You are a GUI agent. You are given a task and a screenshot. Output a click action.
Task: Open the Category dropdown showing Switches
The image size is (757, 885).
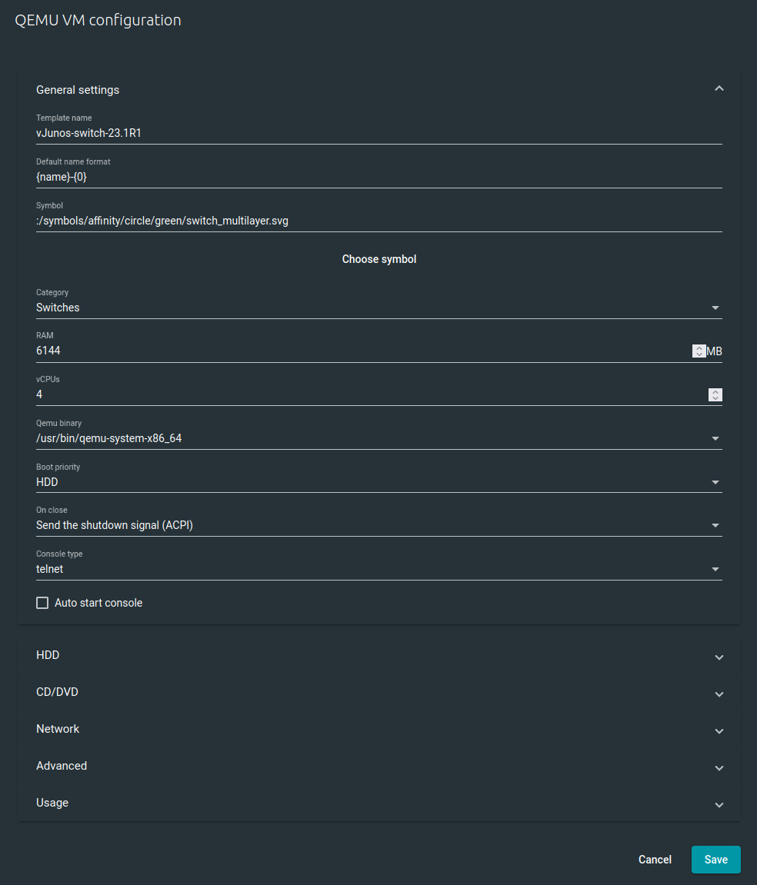pyautogui.click(x=379, y=308)
